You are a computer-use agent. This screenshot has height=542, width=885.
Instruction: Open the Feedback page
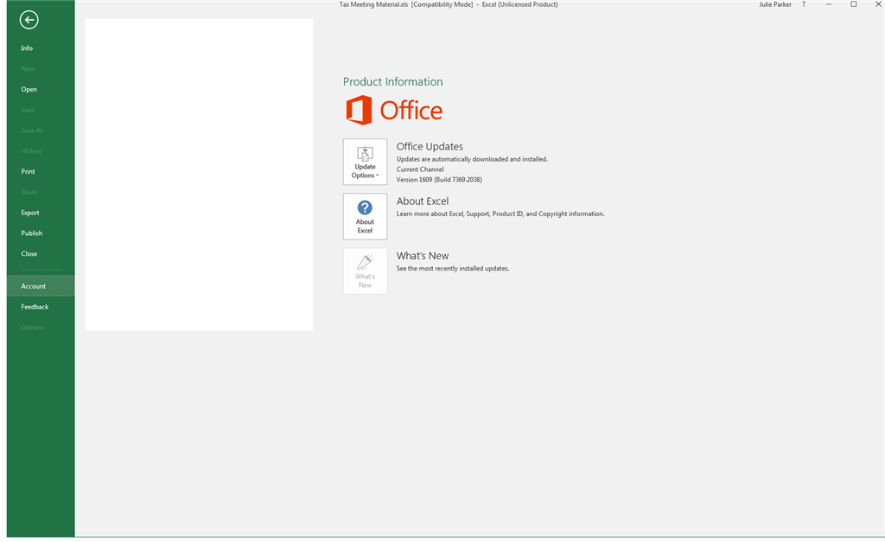point(41,307)
